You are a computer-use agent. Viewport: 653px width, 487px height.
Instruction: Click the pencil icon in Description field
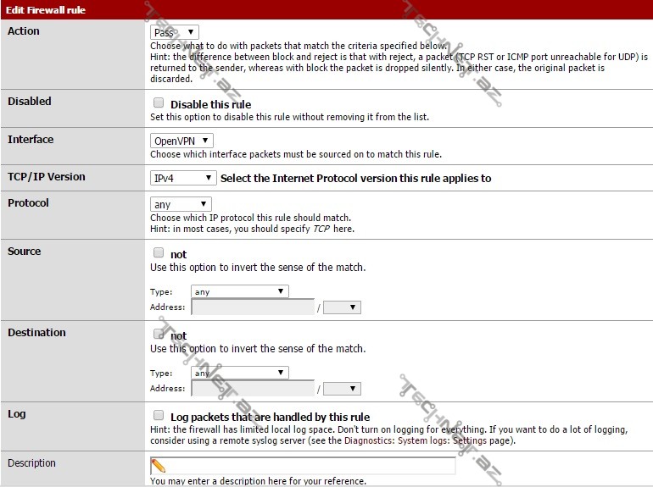coord(158,466)
